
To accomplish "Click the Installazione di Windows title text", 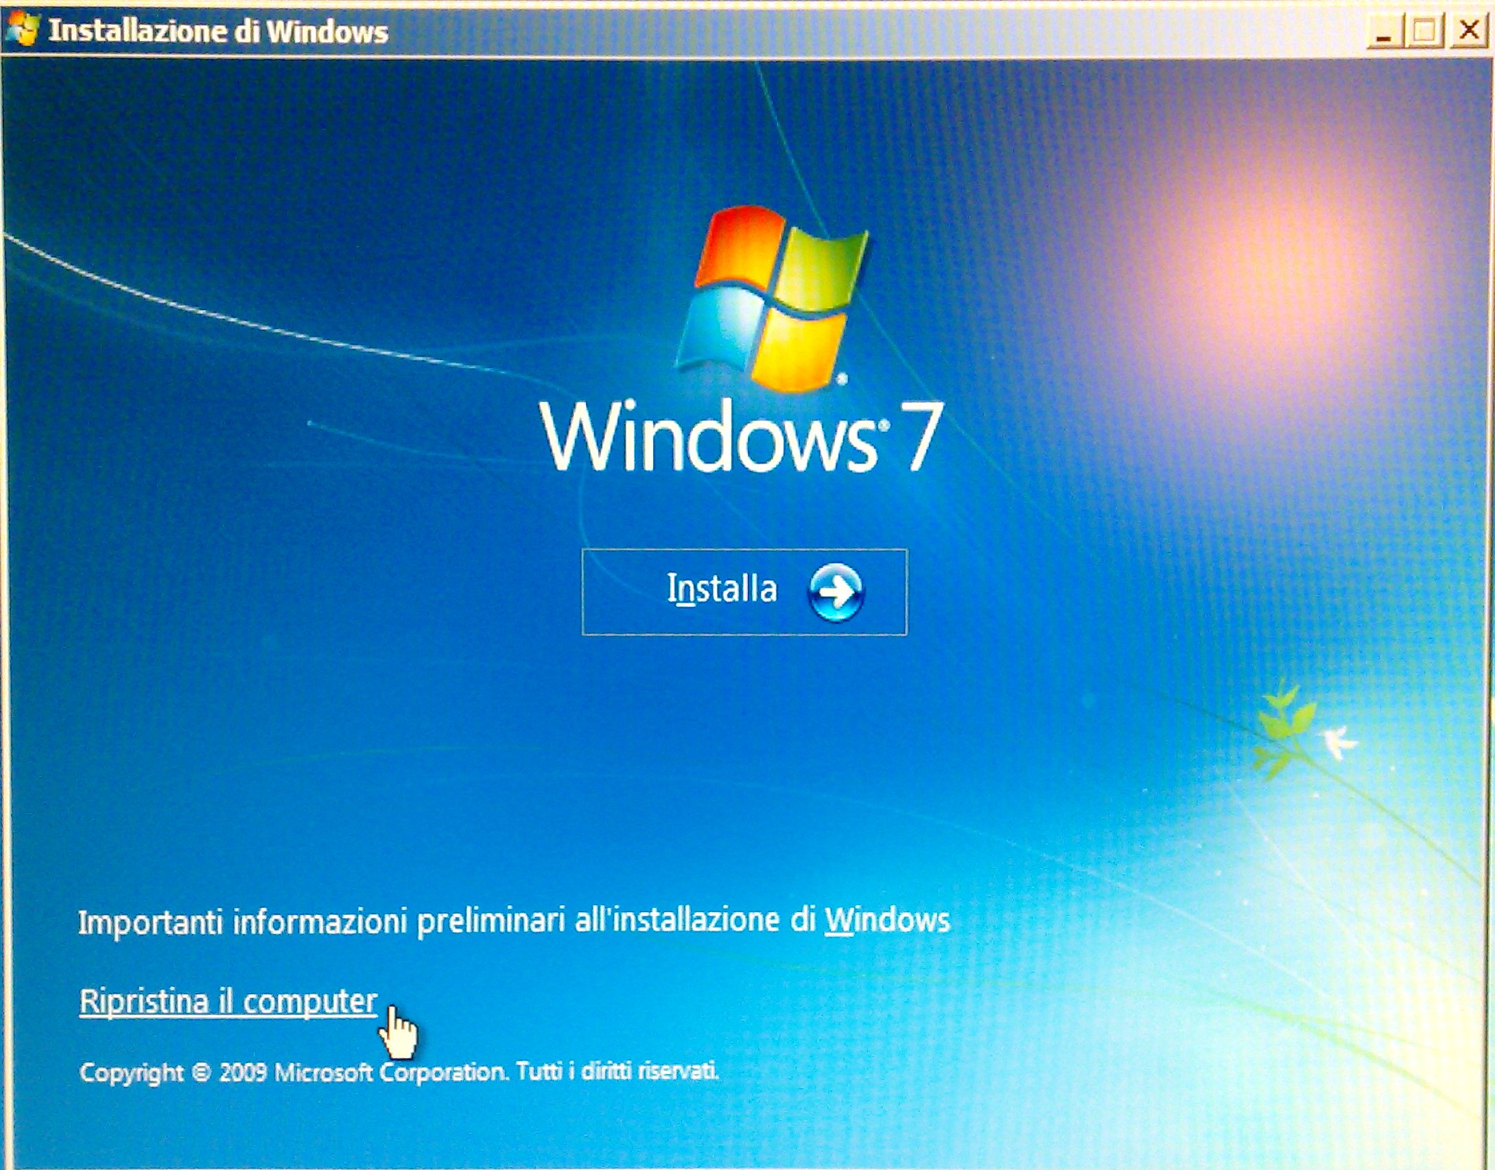I will click(x=218, y=32).
